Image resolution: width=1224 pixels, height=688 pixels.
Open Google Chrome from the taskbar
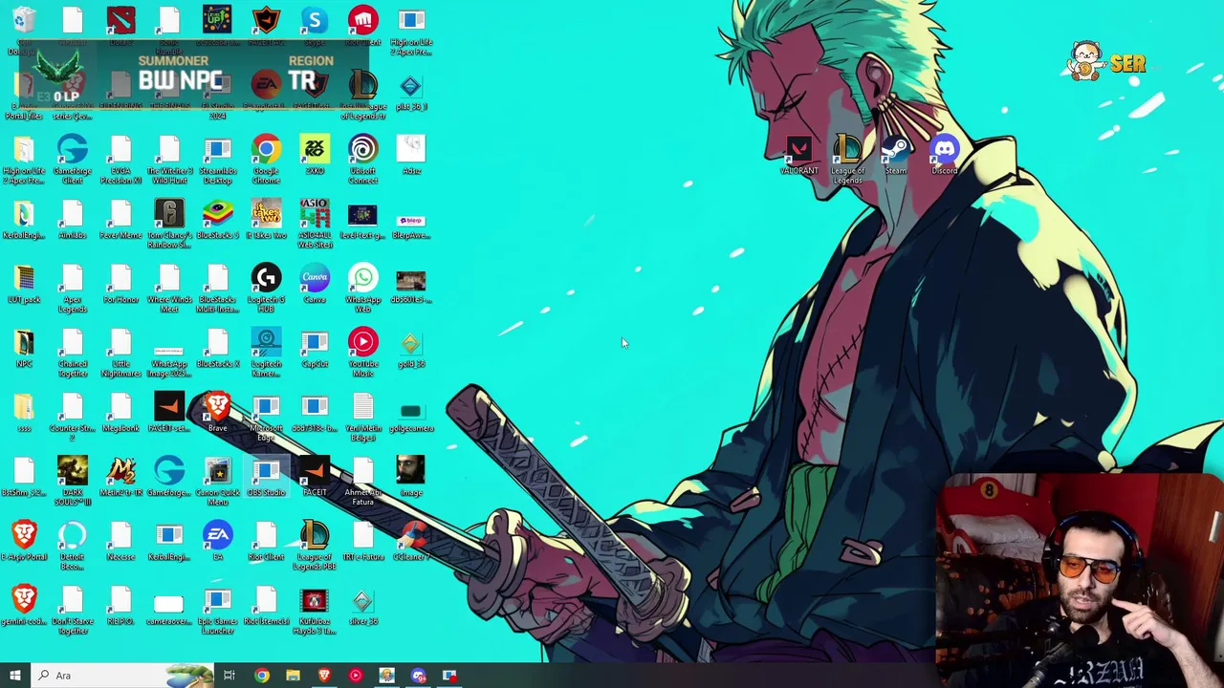261,676
